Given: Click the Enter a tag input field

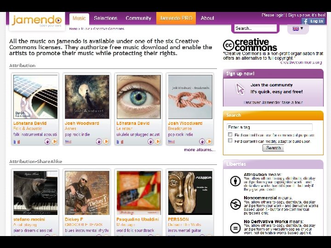Looking at the screenshot, I should 269,127.
